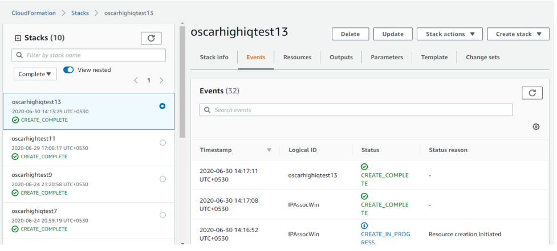Select oscarhightest9 stack radio button

pyautogui.click(x=162, y=179)
